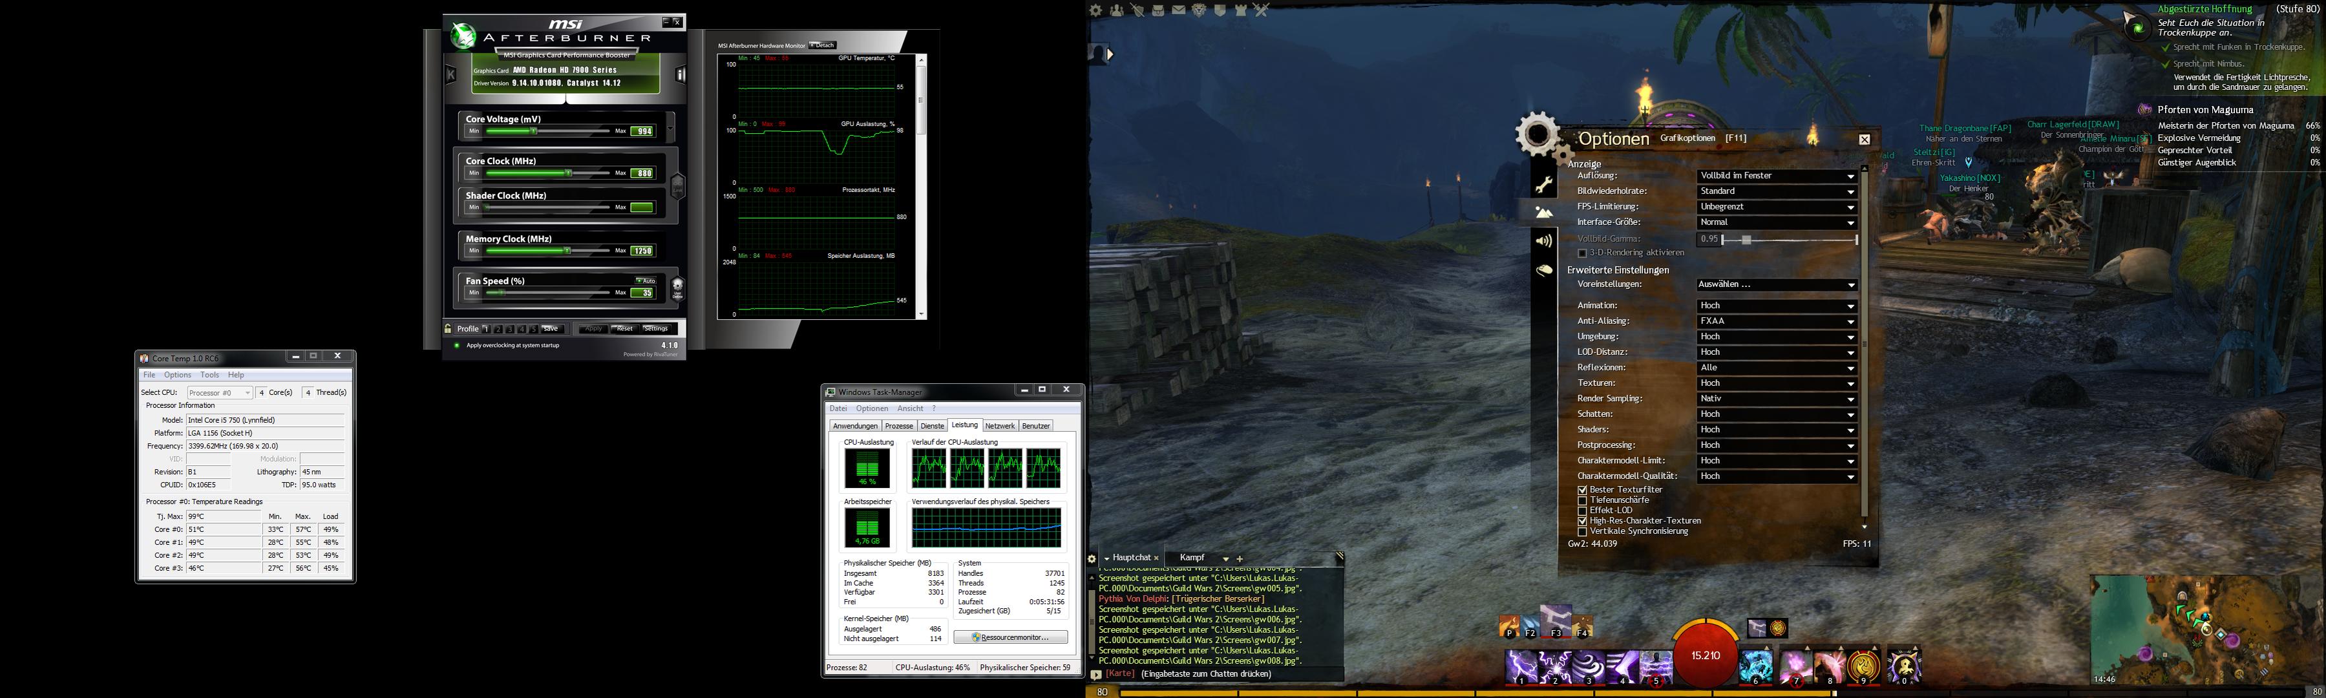Viewport: 2326px width, 698px height.
Task: Activate weapon skill 3 swirl icon
Action: click(1589, 666)
